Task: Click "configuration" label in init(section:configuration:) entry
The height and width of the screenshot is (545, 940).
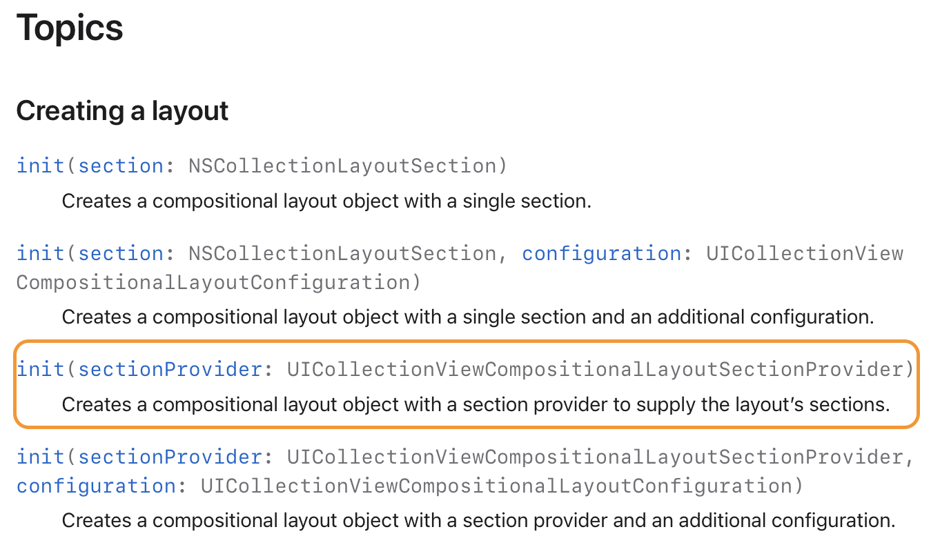Action: (602, 254)
